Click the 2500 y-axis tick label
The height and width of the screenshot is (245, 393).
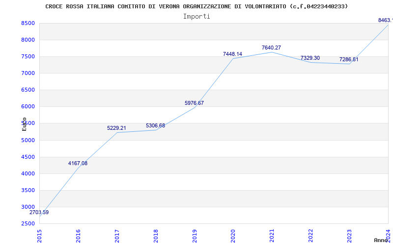[x=28, y=224]
